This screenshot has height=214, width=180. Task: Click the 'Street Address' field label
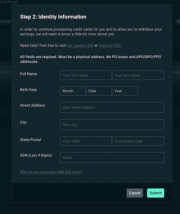(32, 105)
